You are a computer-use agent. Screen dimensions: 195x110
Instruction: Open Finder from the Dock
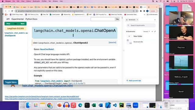click(29, 105)
